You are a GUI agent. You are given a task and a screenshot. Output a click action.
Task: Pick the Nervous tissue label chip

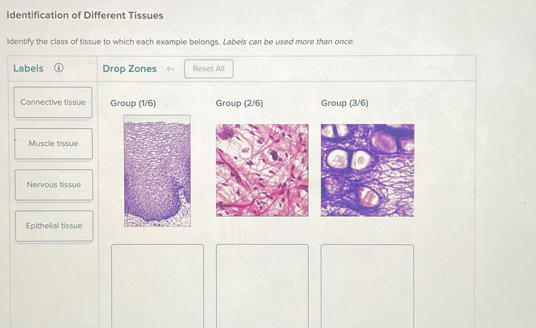[x=53, y=185]
